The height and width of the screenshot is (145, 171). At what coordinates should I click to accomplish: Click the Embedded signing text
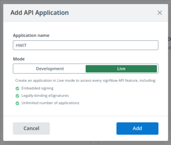[37, 88]
